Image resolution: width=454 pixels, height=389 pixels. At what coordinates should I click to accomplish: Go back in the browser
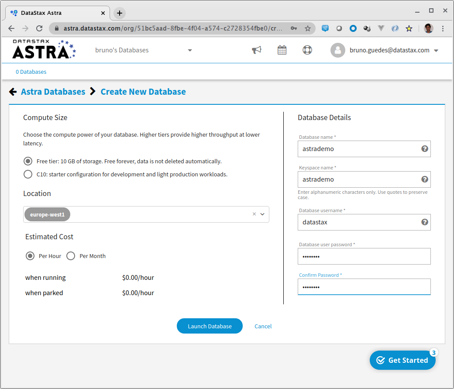[11, 28]
